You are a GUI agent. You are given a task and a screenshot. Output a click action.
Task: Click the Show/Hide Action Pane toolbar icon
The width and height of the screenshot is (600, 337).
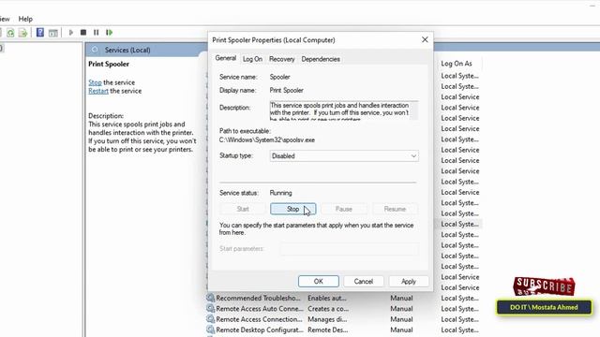pos(53,33)
